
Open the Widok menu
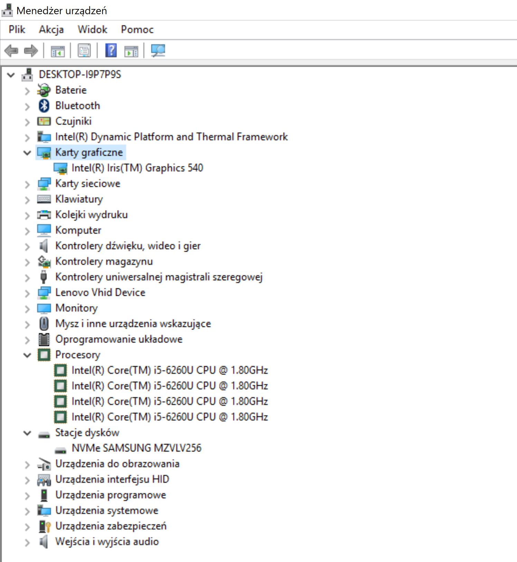tap(93, 29)
